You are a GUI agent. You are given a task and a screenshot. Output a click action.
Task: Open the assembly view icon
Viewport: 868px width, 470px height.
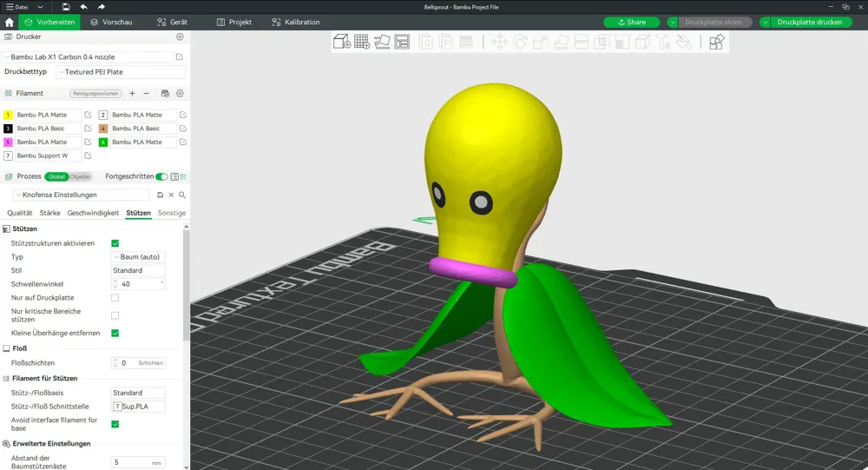(716, 42)
